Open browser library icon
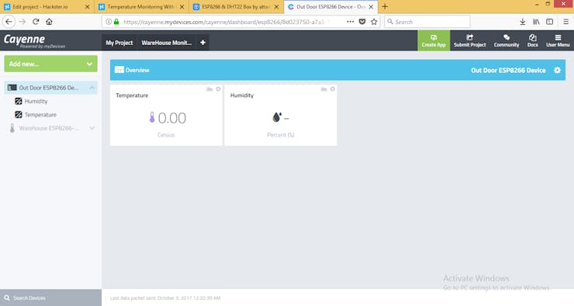The image size is (574, 306). tap(536, 22)
